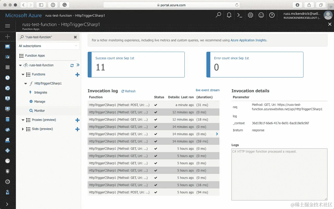Select the 5 hours ago 16 ms invocation

click(153, 185)
